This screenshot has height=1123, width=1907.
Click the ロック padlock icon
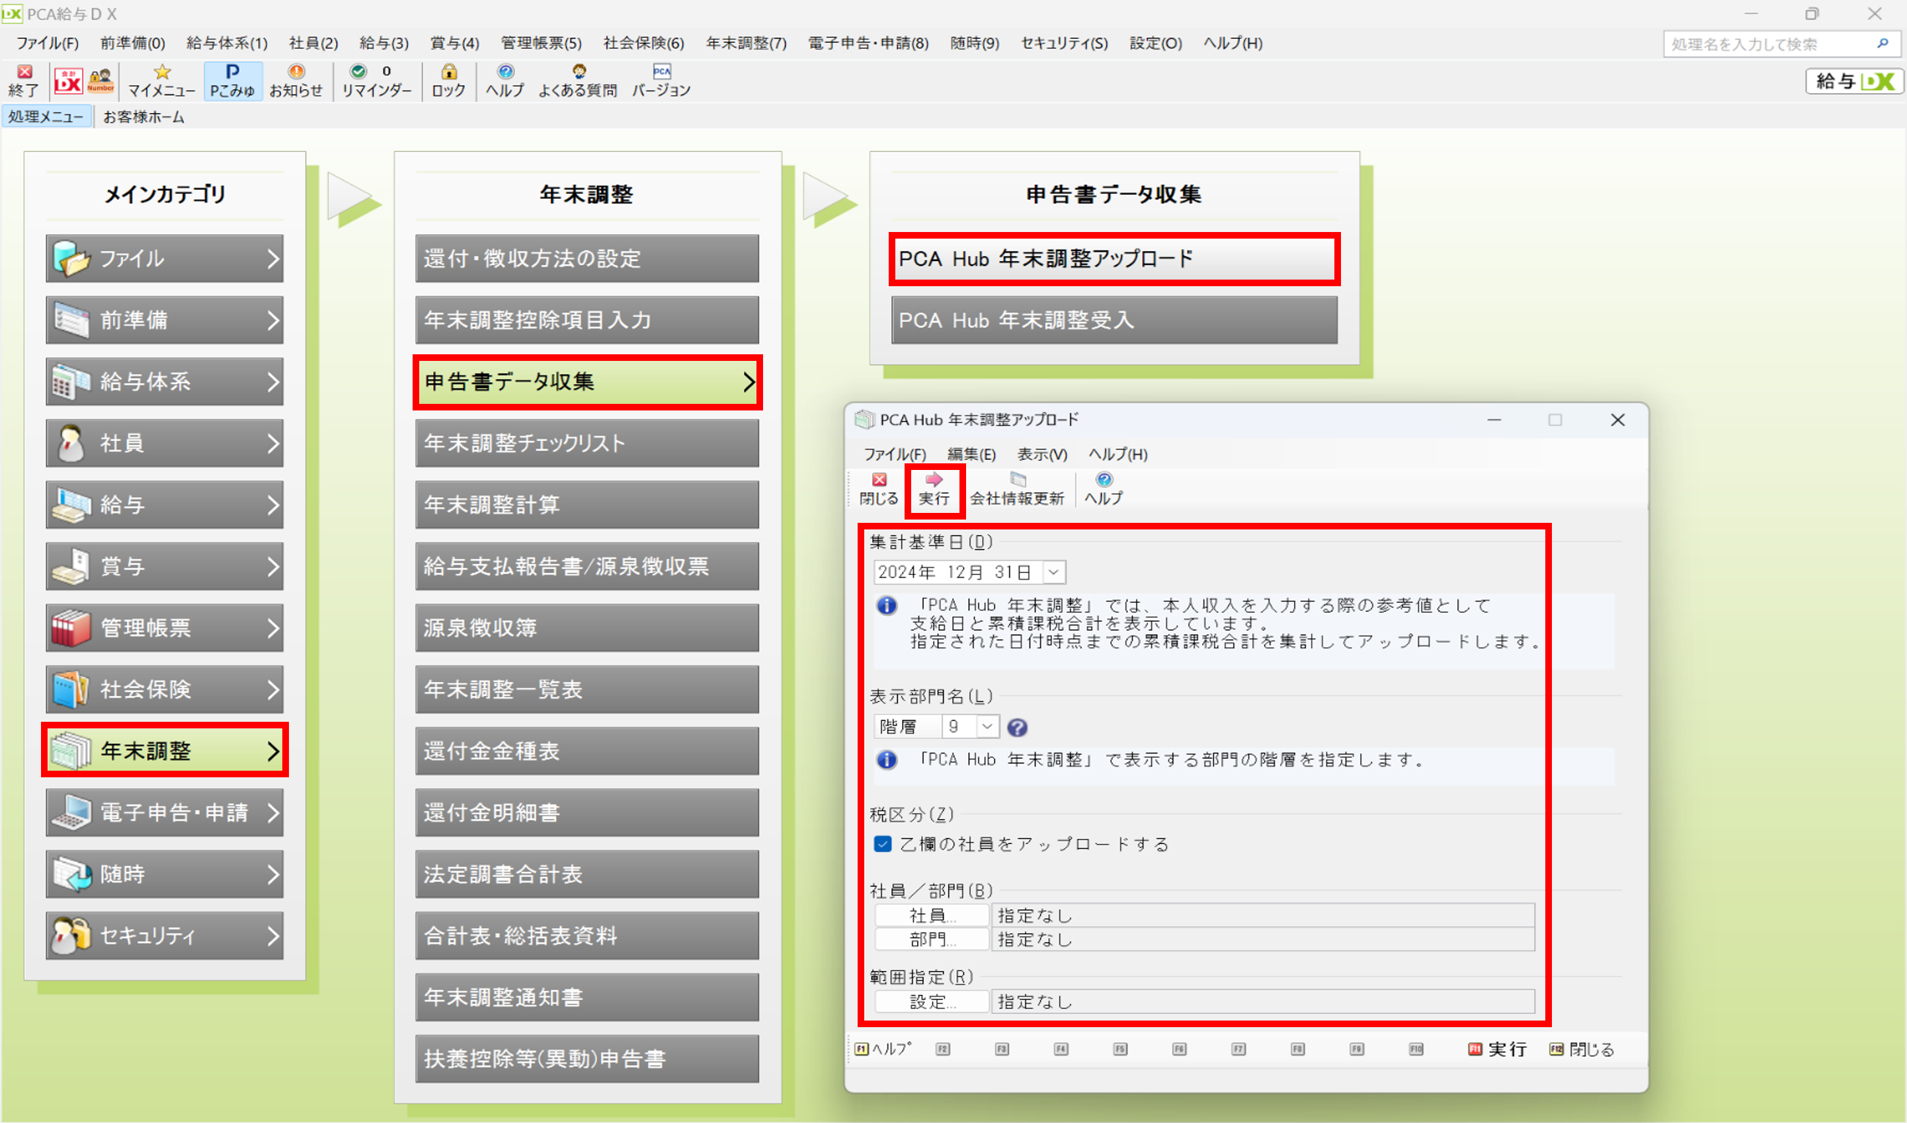point(448,80)
